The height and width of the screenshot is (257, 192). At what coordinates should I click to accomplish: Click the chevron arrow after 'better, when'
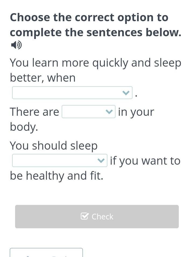click(126, 93)
